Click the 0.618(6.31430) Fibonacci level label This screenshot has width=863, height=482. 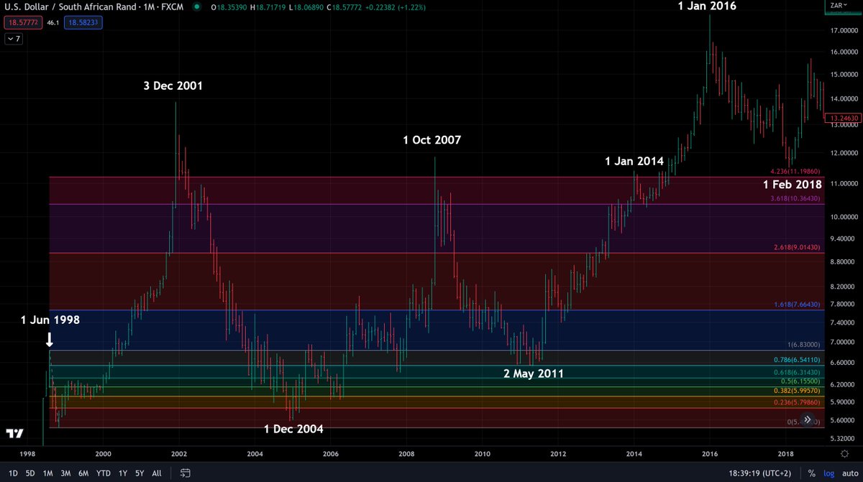click(x=795, y=372)
